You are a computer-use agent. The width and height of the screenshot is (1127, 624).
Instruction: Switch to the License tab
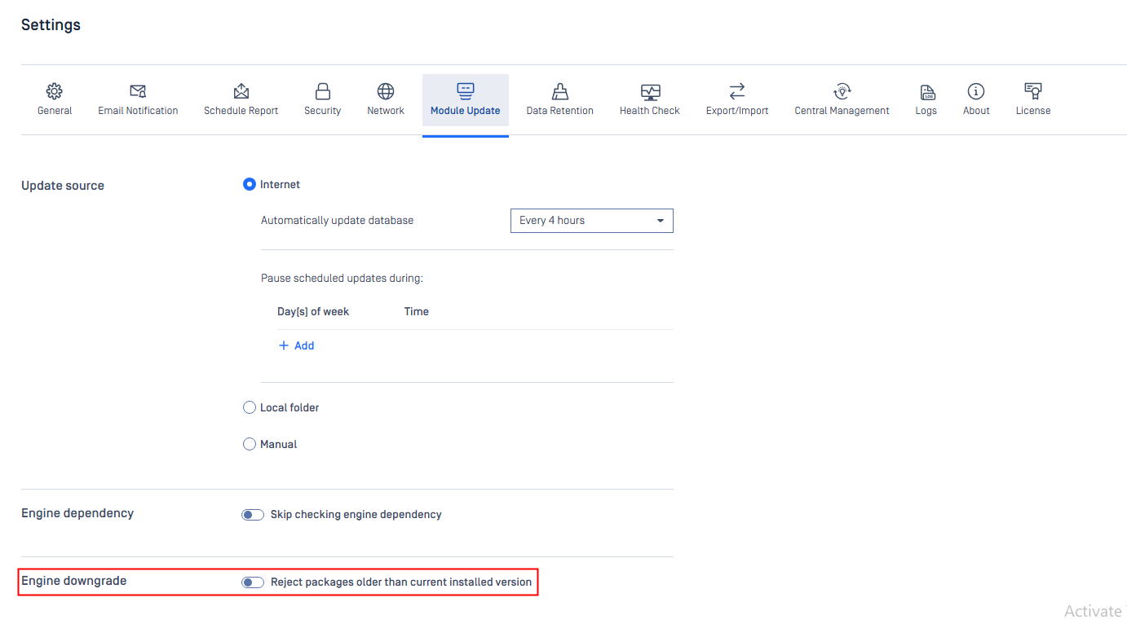coord(1033,100)
